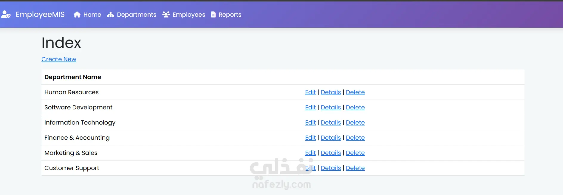Click the EmployeeMIS user logo icon
This screenshot has width=563, height=195.
[6, 14]
